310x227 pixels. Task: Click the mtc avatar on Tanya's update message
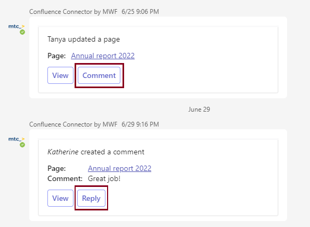click(17, 26)
